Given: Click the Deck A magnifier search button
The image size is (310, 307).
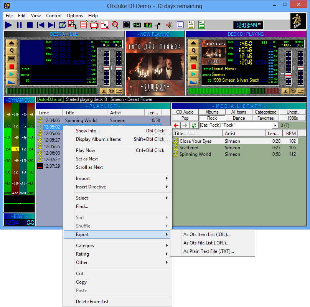Looking at the screenshot, I should click(12, 51).
